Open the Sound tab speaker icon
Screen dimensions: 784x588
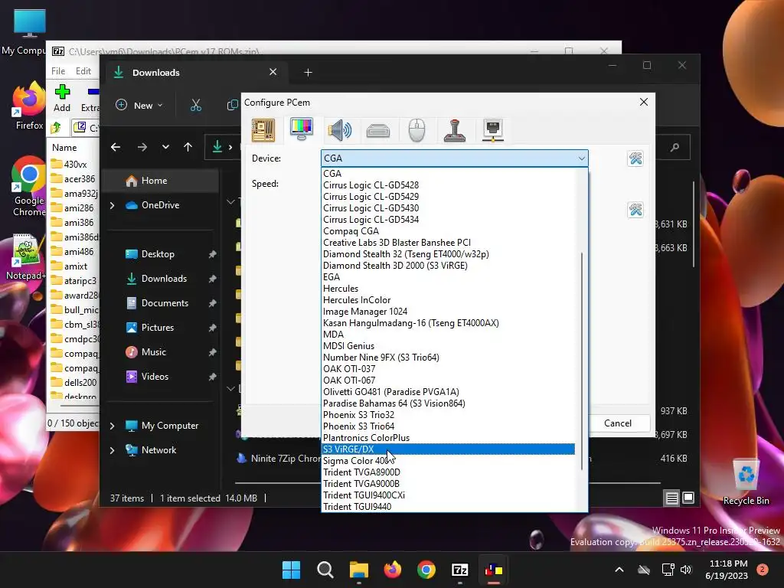pyautogui.click(x=339, y=130)
